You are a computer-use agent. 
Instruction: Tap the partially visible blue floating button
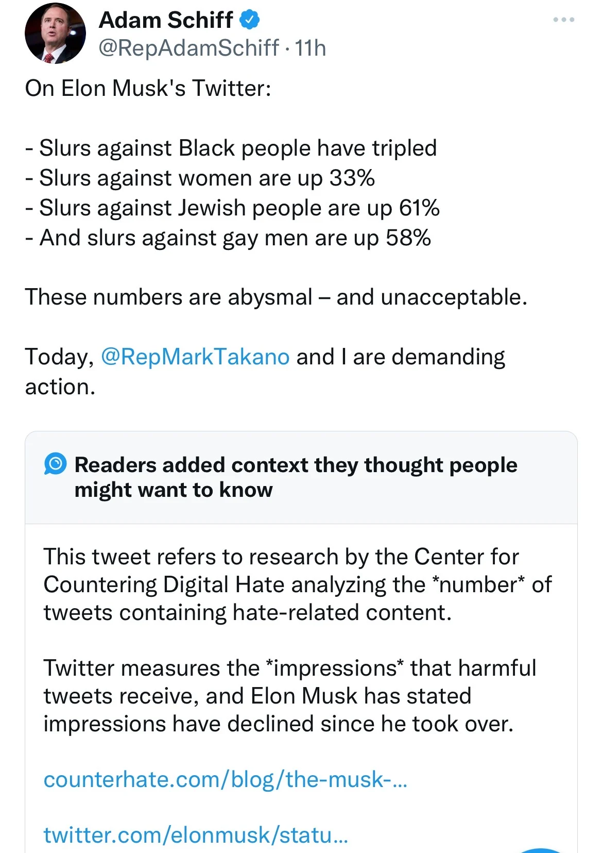[x=541, y=849]
